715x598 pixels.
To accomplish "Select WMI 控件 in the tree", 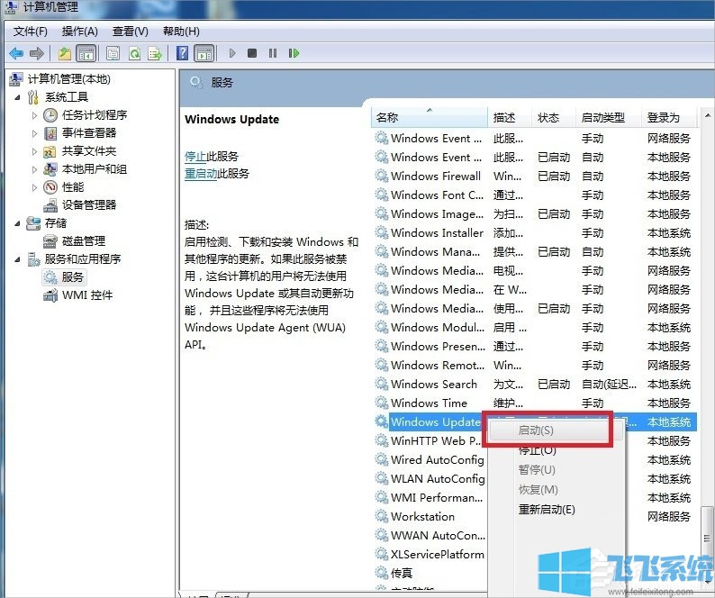I will tap(87, 295).
